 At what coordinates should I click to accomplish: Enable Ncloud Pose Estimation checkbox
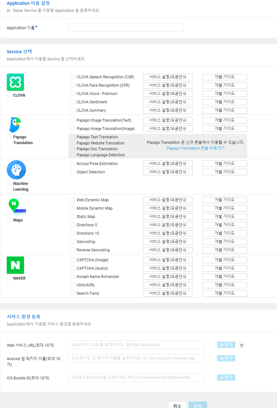[72, 164]
